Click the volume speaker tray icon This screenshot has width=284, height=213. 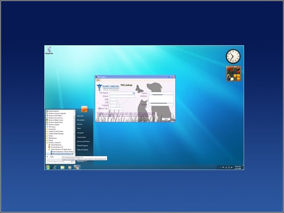(232, 168)
